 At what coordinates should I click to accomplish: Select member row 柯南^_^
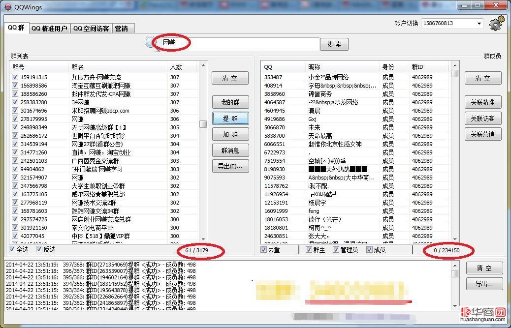coord(355,228)
